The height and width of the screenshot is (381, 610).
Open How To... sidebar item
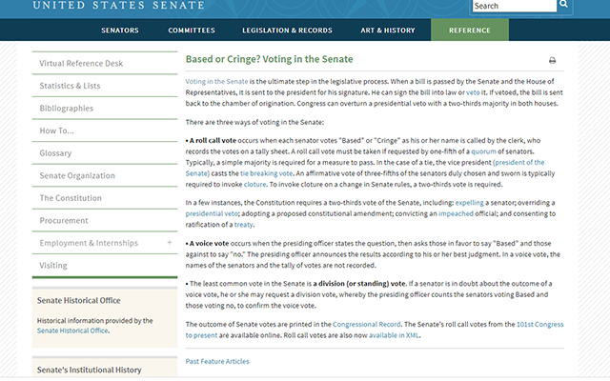click(105, 130)
